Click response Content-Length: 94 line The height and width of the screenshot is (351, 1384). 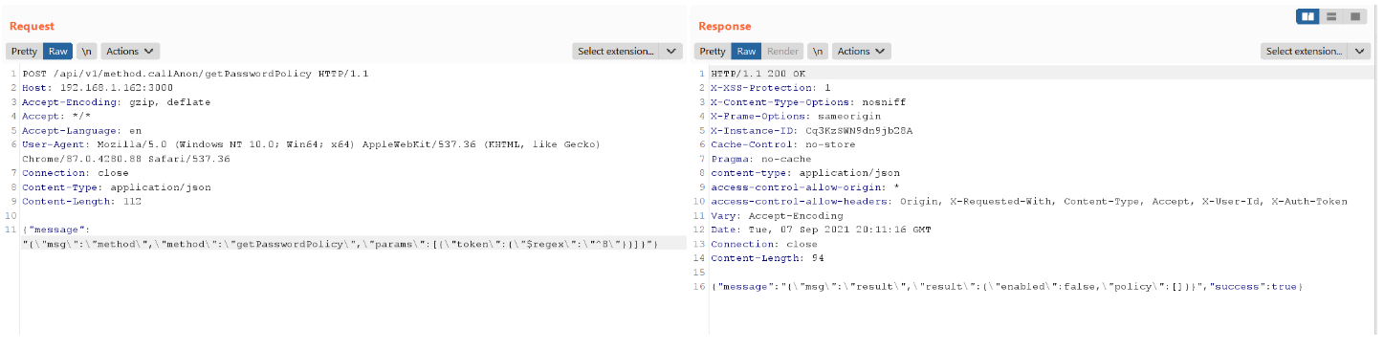point(767,258)
